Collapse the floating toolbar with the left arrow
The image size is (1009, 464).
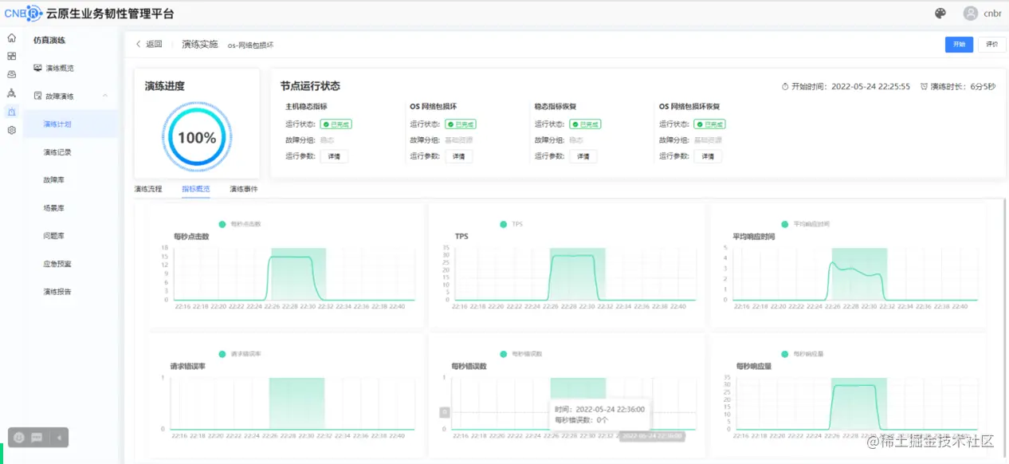(59, 437)
